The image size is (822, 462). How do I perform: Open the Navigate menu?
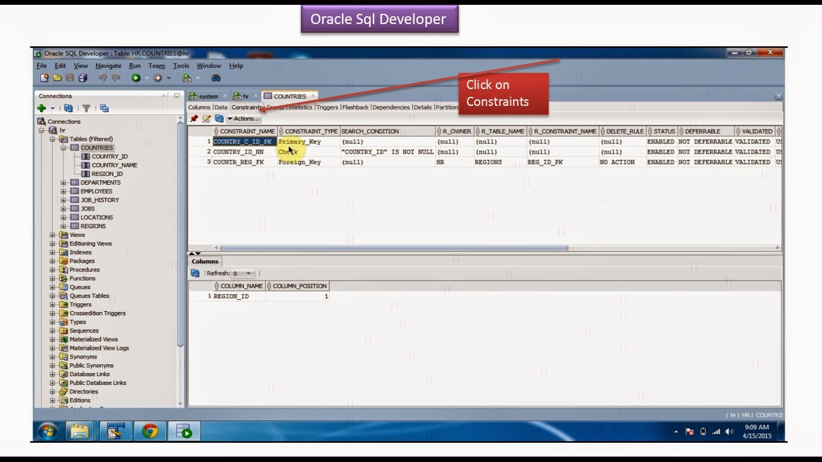tap(108, 66)
